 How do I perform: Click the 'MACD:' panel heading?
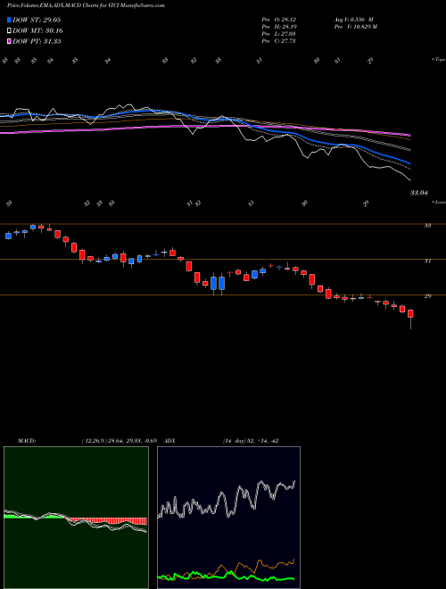(x=27, y=441)
